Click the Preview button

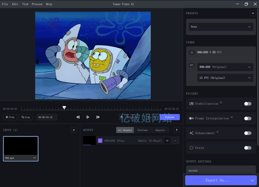point(170,117)
